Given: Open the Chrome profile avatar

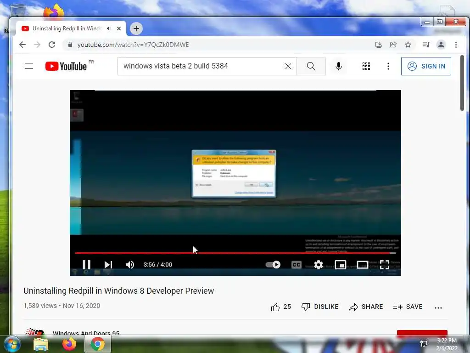Looking at the screenshot, I should point(441,45).
